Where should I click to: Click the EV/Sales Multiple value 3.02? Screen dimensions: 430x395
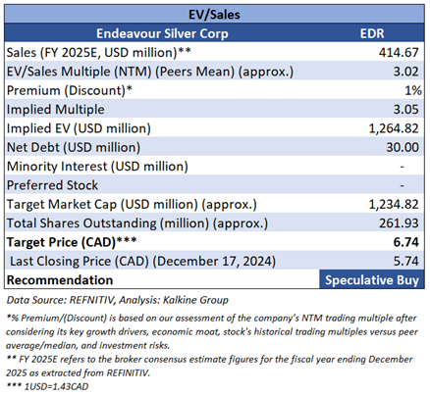pyautogui.click(x=405, y=72)
